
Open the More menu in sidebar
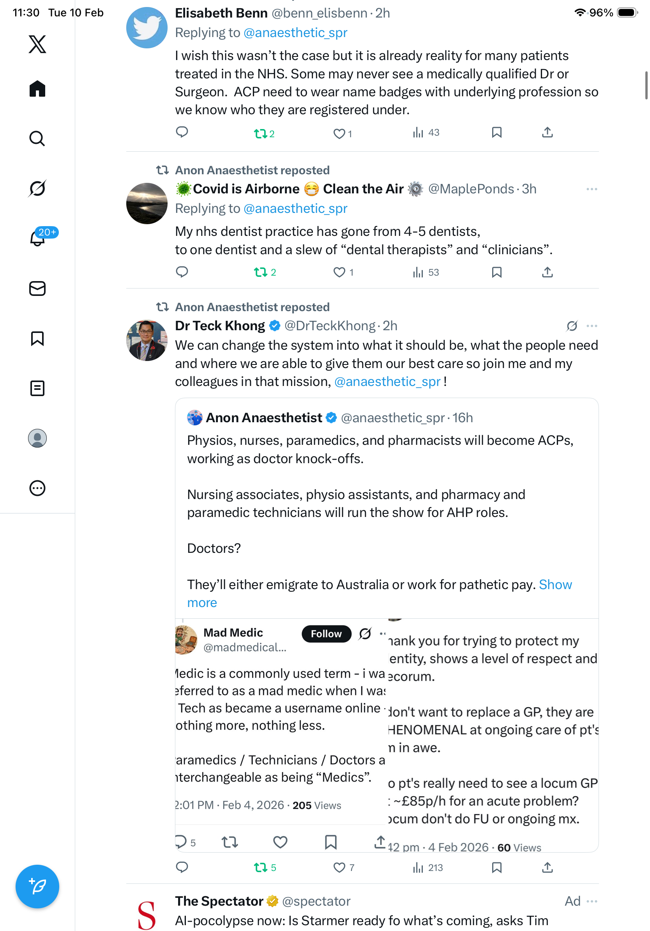pos(37,488)
